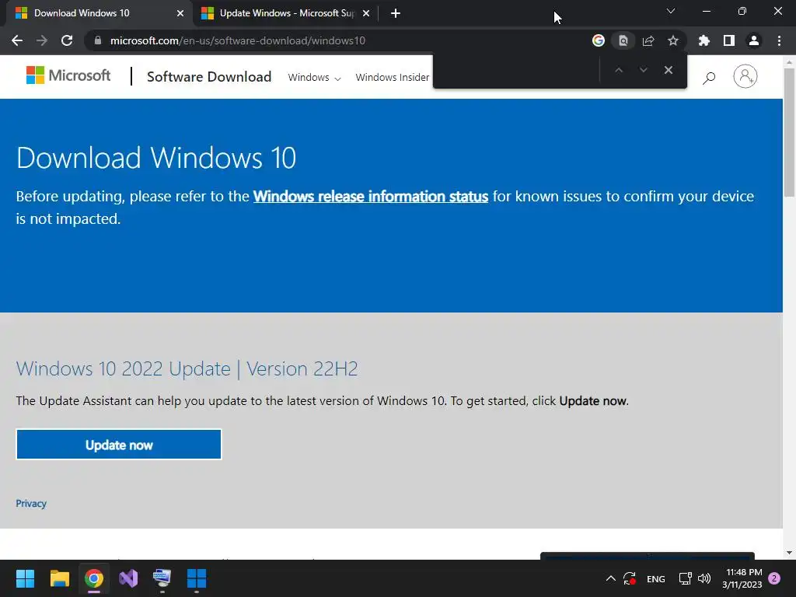Open the Windows Insider menu item
Viewport: 796px width, 597px height.
tap(393, 77)
